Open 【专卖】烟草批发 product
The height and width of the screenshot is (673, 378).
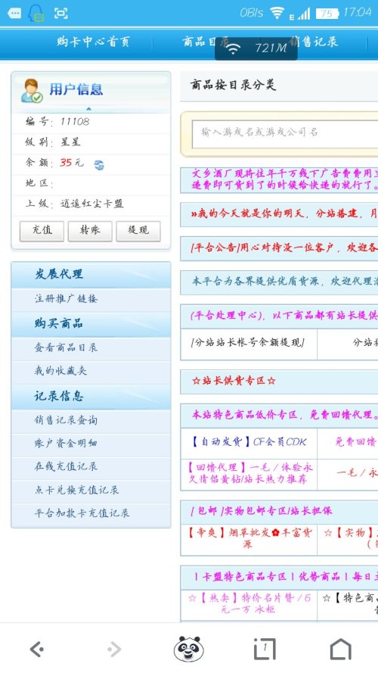tap(249, 539)
